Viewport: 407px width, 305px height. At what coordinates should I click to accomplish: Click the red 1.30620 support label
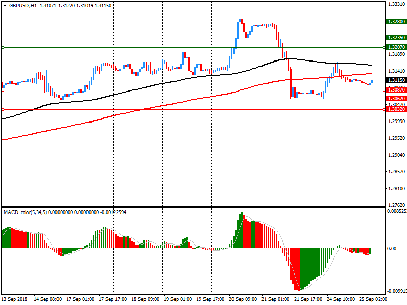(x=396, y=99)
